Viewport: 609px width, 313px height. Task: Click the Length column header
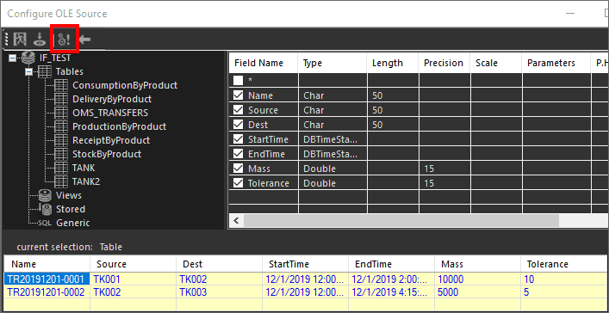tap(393, 64)
